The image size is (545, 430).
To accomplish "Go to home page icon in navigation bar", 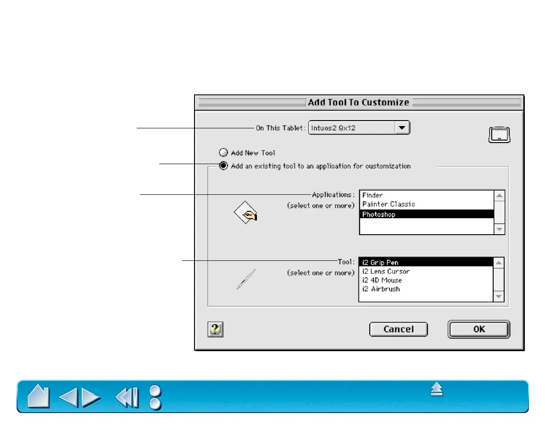I will point(38,396).
